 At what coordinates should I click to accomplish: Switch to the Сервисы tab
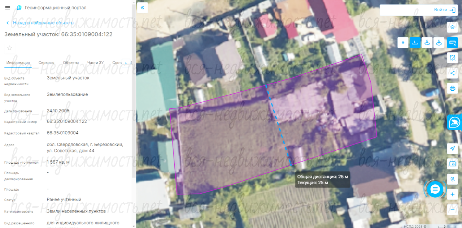tap(46, 63)
